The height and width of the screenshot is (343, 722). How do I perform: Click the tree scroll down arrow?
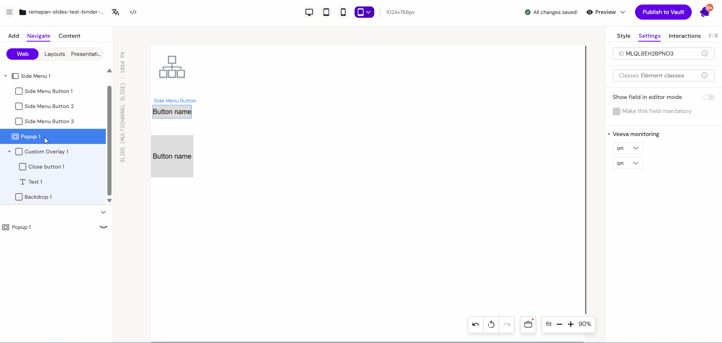[109, 201]
